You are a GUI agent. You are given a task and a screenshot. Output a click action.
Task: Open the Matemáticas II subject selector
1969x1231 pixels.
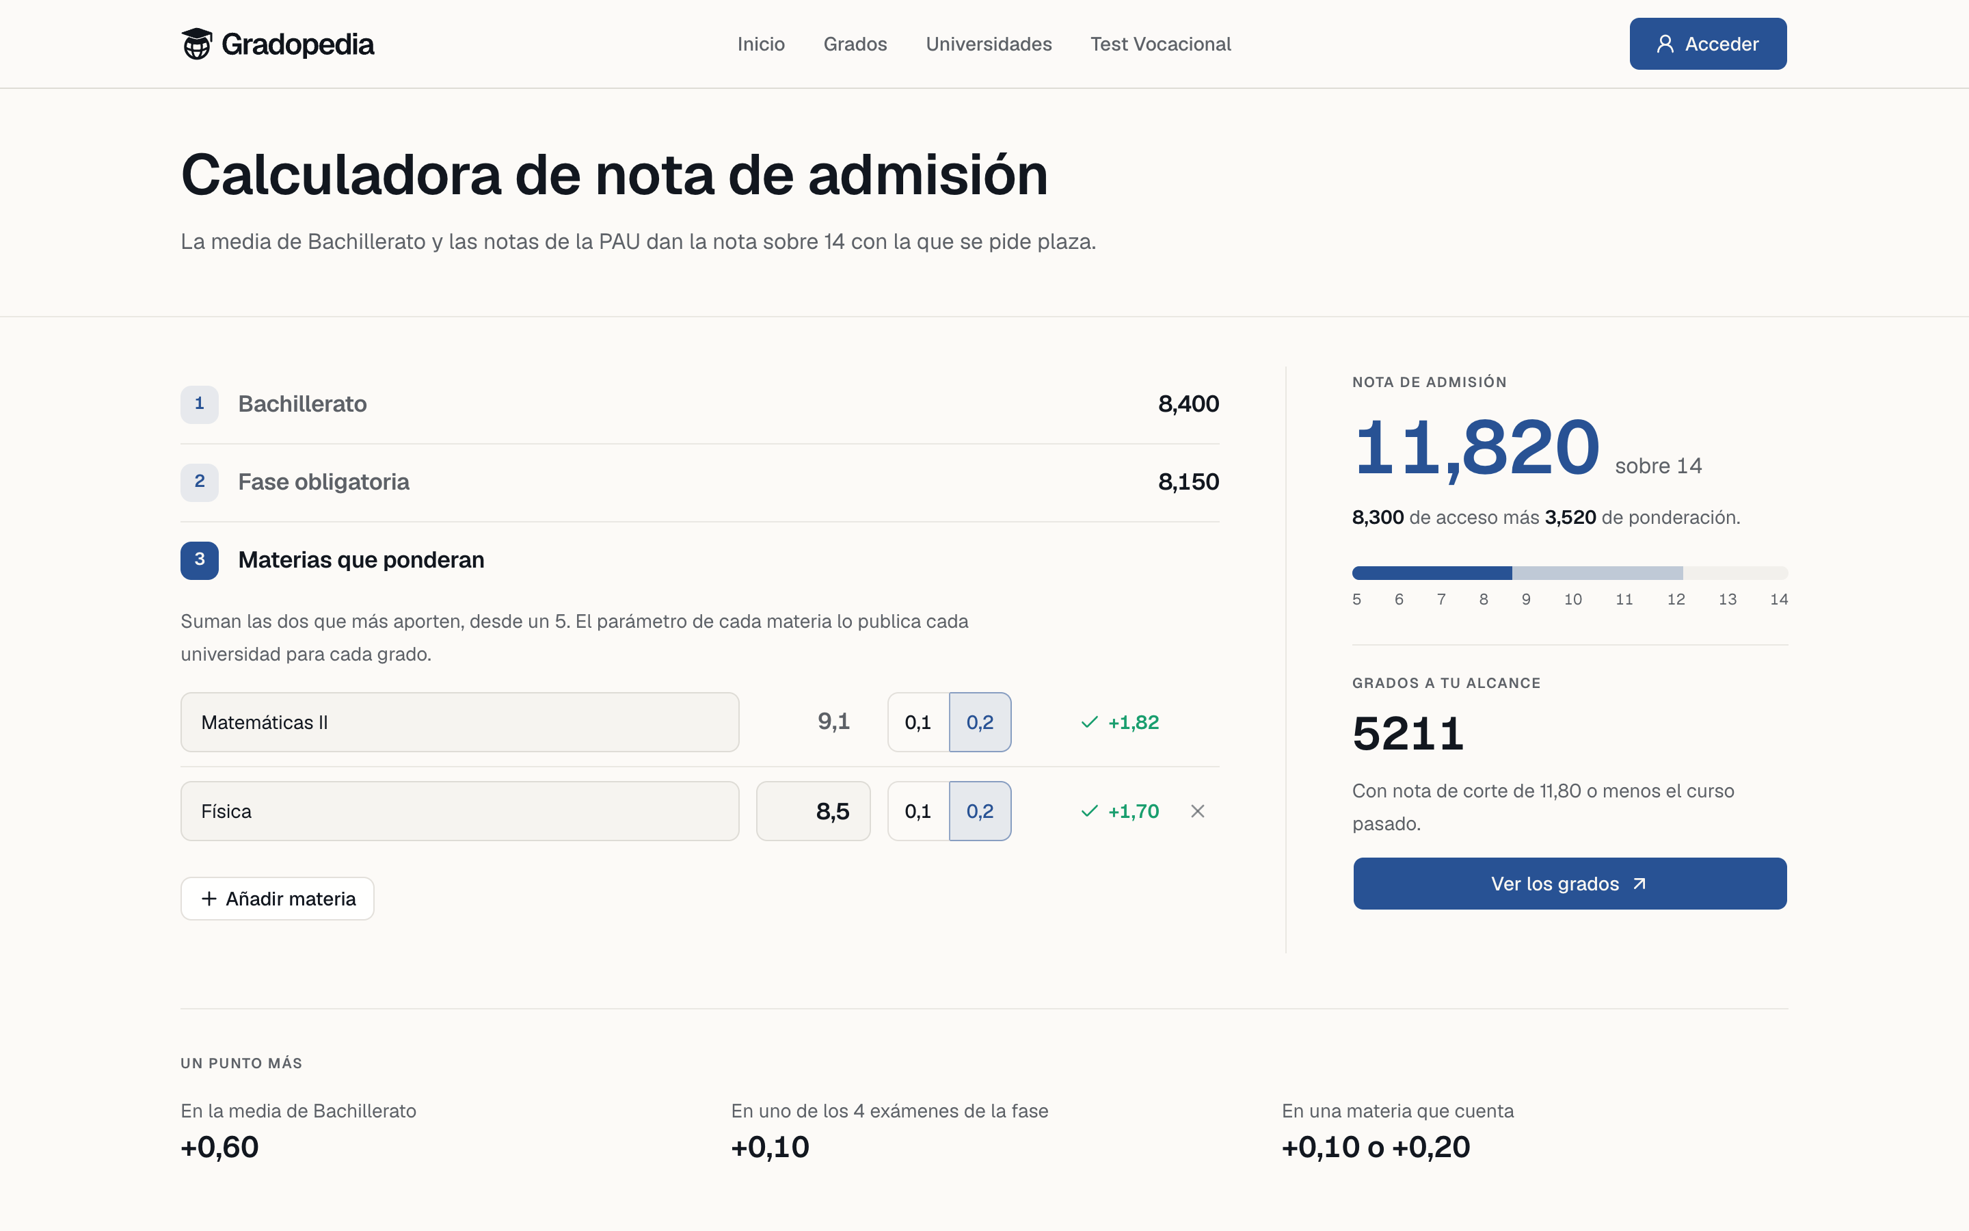(x=459, y=722)
